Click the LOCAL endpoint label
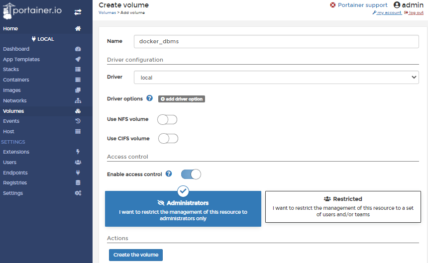The height and width of the screenshot is (263, 428). click(46, 39)
